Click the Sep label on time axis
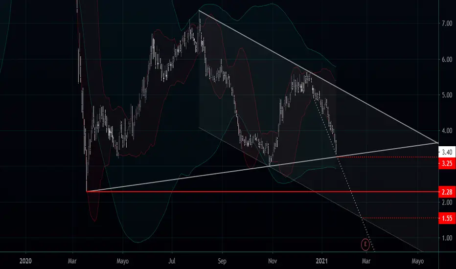This screenshot has width=456, height=269. 222,261
